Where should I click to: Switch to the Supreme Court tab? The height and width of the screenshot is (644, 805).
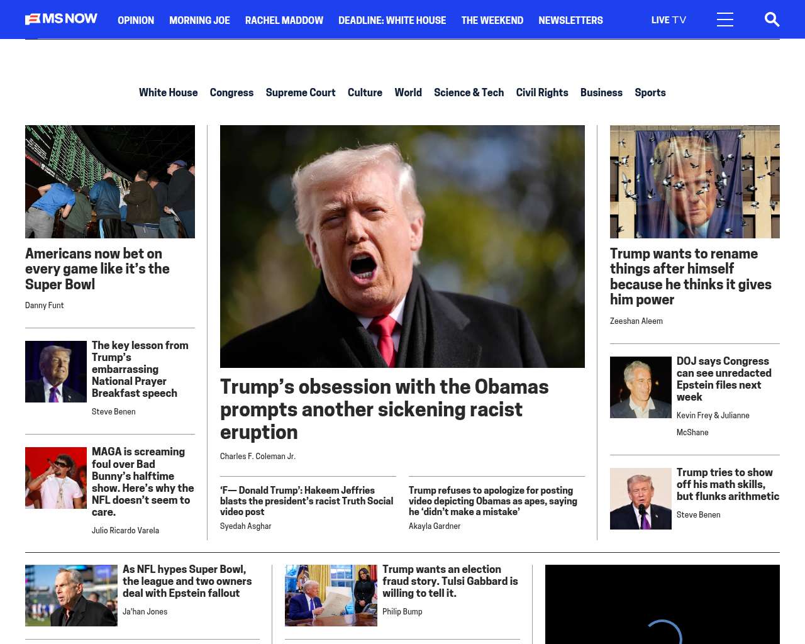tap(300, 92)
